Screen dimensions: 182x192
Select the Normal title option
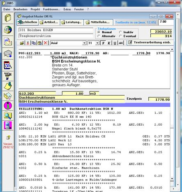coord(105,32)
